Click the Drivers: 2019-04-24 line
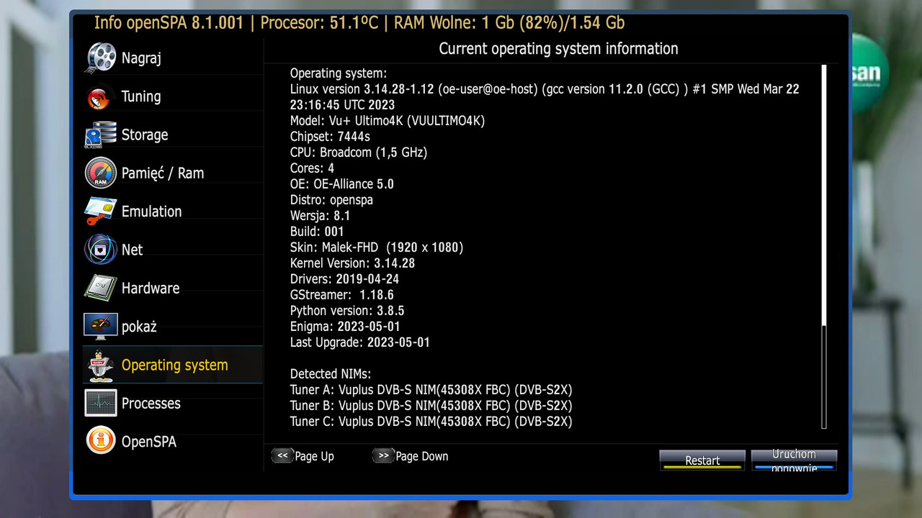922x518 pixels. point(344,279)
